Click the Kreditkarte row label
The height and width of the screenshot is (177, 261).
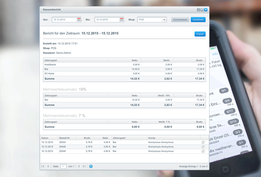[50, 65]
